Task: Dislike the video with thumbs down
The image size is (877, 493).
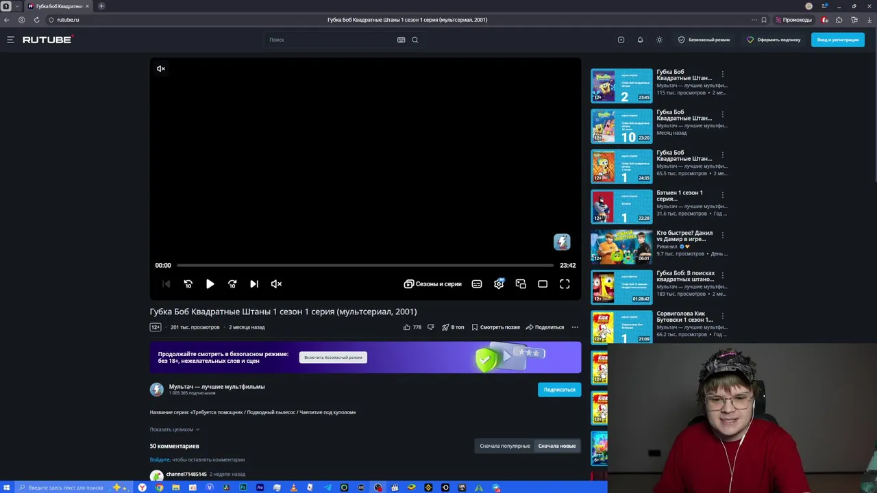Action: pos(430,327)
